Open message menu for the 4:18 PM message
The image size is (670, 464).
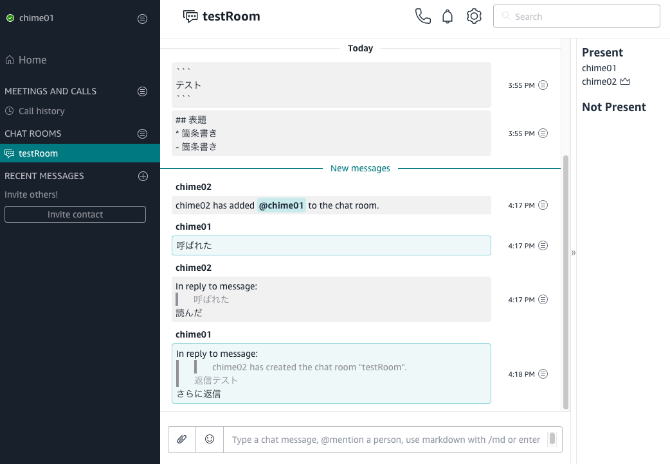[x=543, y=374]
